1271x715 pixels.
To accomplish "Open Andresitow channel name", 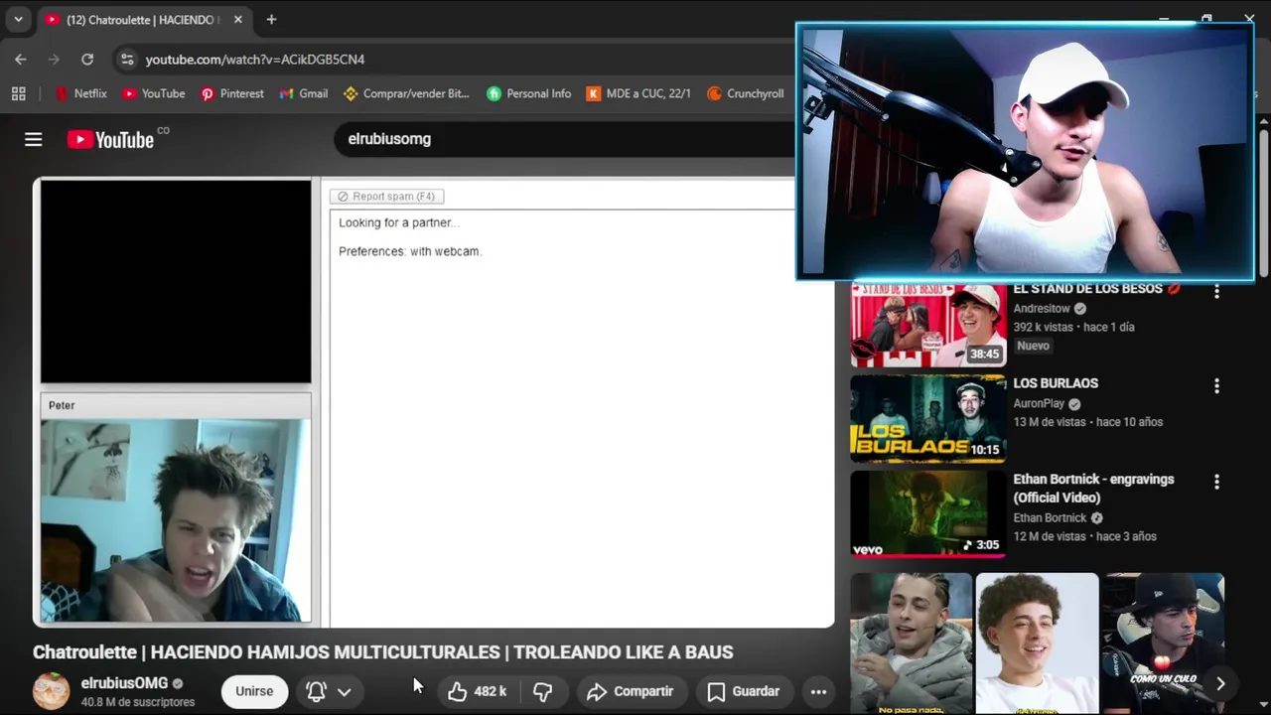I will coord(1041,308).
